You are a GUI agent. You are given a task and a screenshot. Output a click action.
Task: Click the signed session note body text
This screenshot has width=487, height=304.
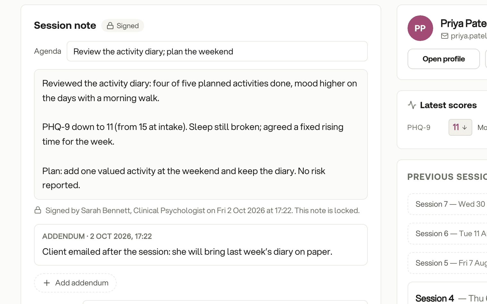[x=201, y=134]
